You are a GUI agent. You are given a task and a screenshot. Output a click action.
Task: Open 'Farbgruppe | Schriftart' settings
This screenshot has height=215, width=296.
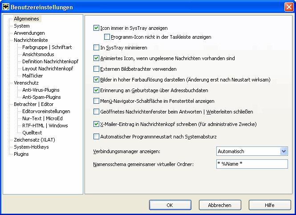[x=47, y=47]
